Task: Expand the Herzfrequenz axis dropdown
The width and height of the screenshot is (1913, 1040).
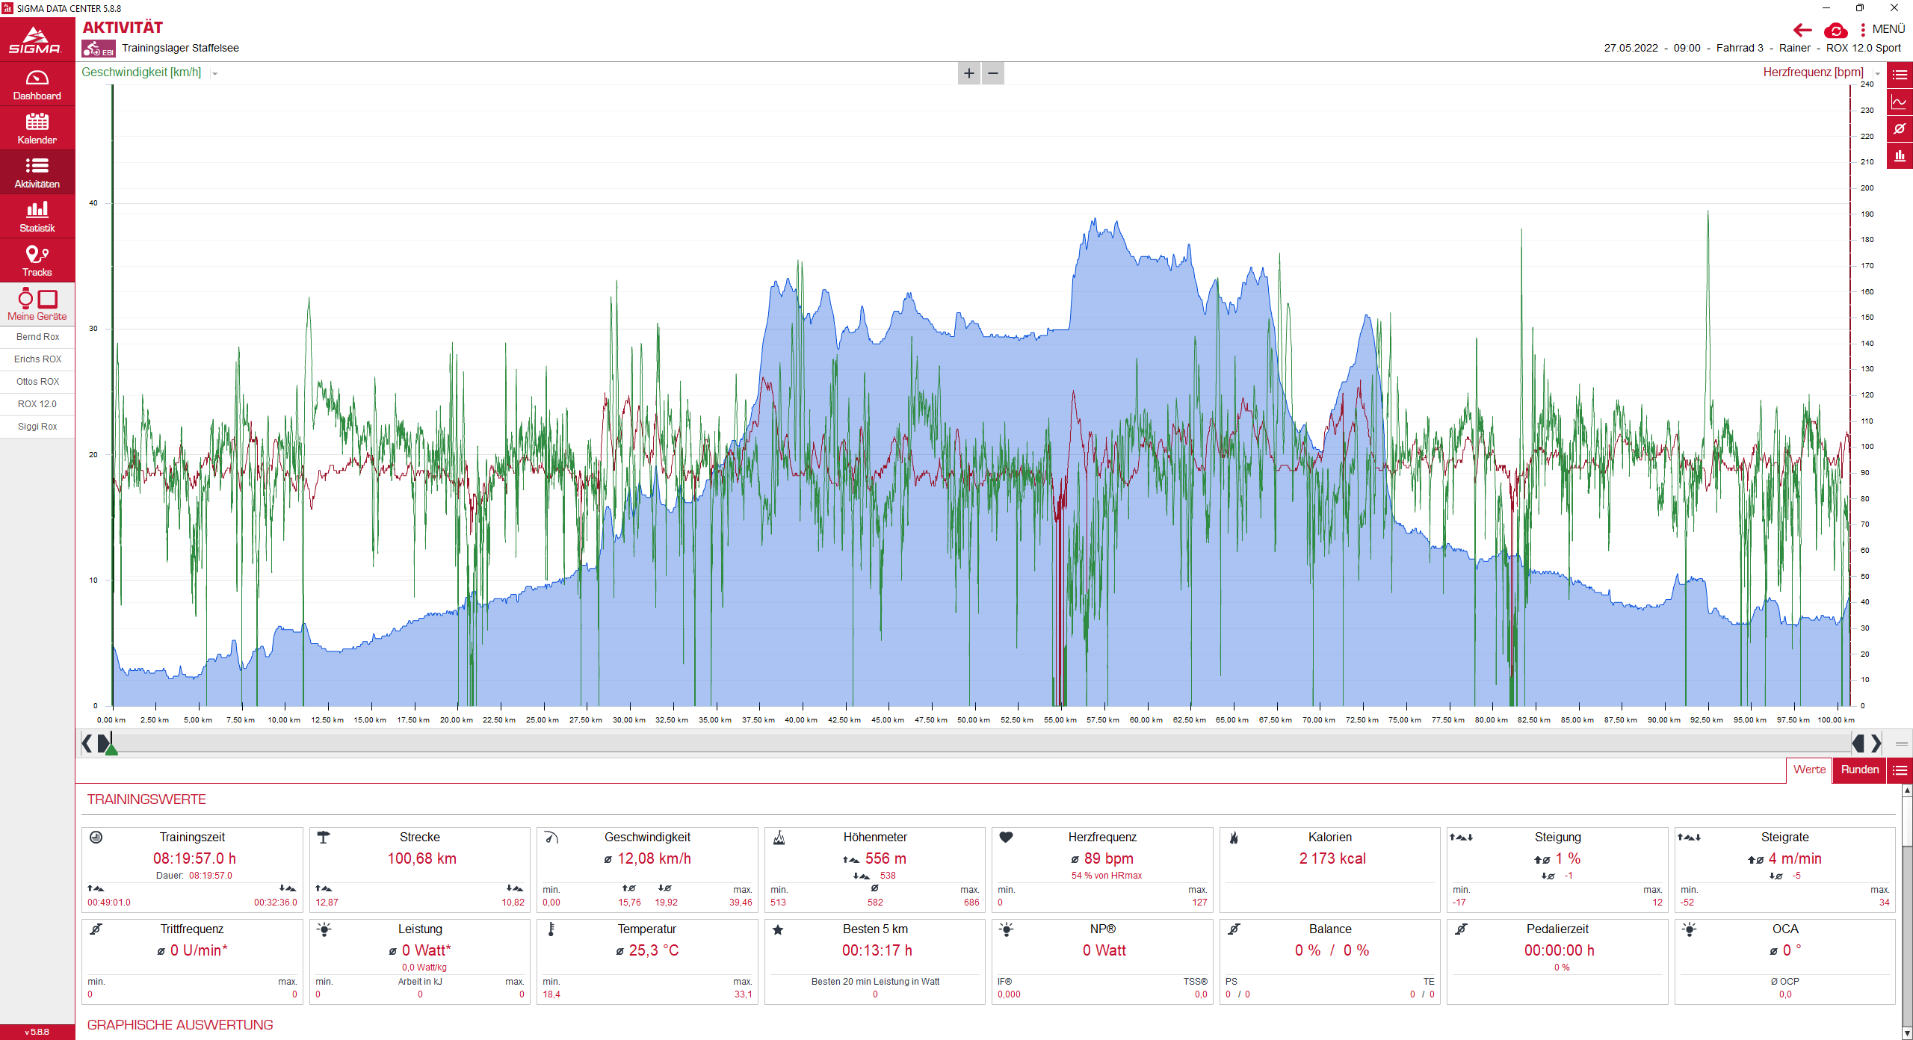Action: (1877, 73)
